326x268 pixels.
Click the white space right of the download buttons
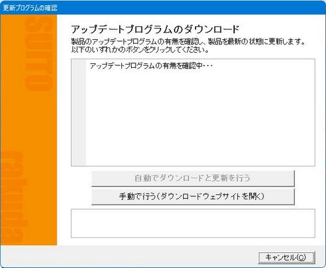[305, 187]
